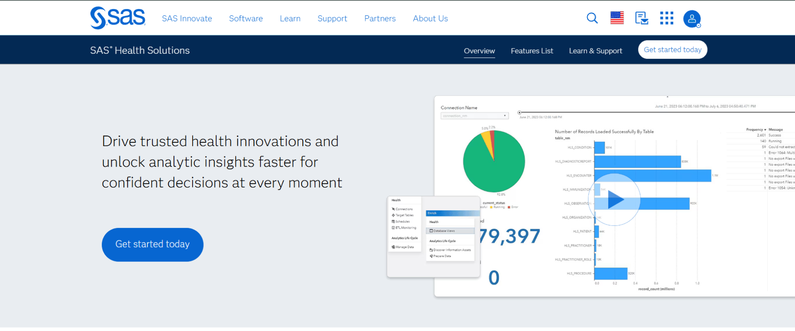This screenshot has height=331, width=795.
Task: Open Learn & Support tab
Action: [595, 51]
